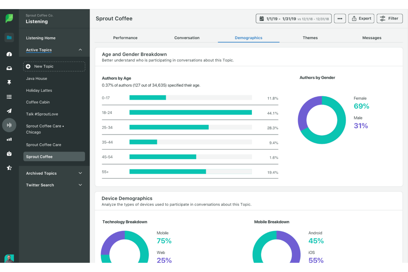
Task: Open the pin icon for feeds
Action: point(9,82)
